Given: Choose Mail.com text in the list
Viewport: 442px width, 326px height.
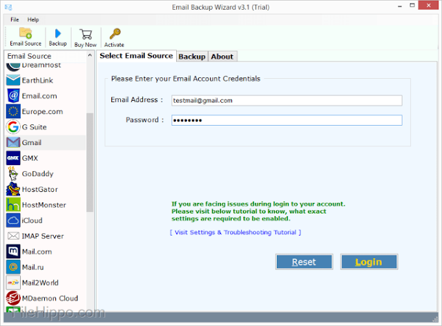Looking at the screenshot, I should point(37,251).
